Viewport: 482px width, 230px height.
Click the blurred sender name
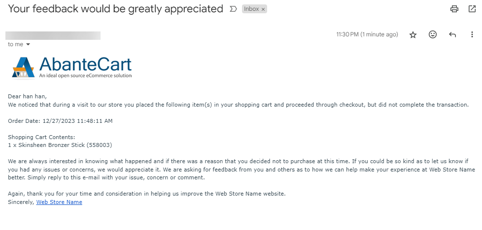click(53, 35)
